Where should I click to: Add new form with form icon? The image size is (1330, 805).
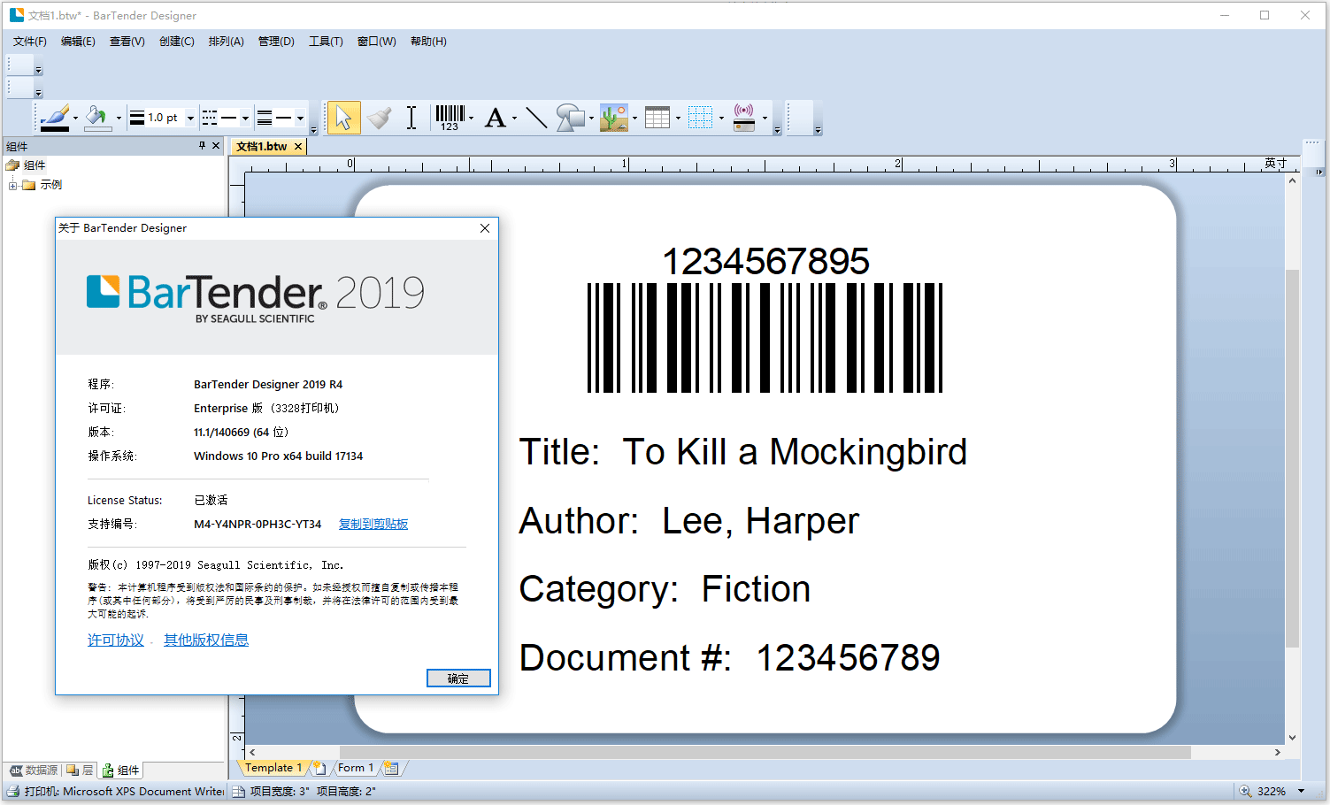pyautogui.click(x=391, y=768)
